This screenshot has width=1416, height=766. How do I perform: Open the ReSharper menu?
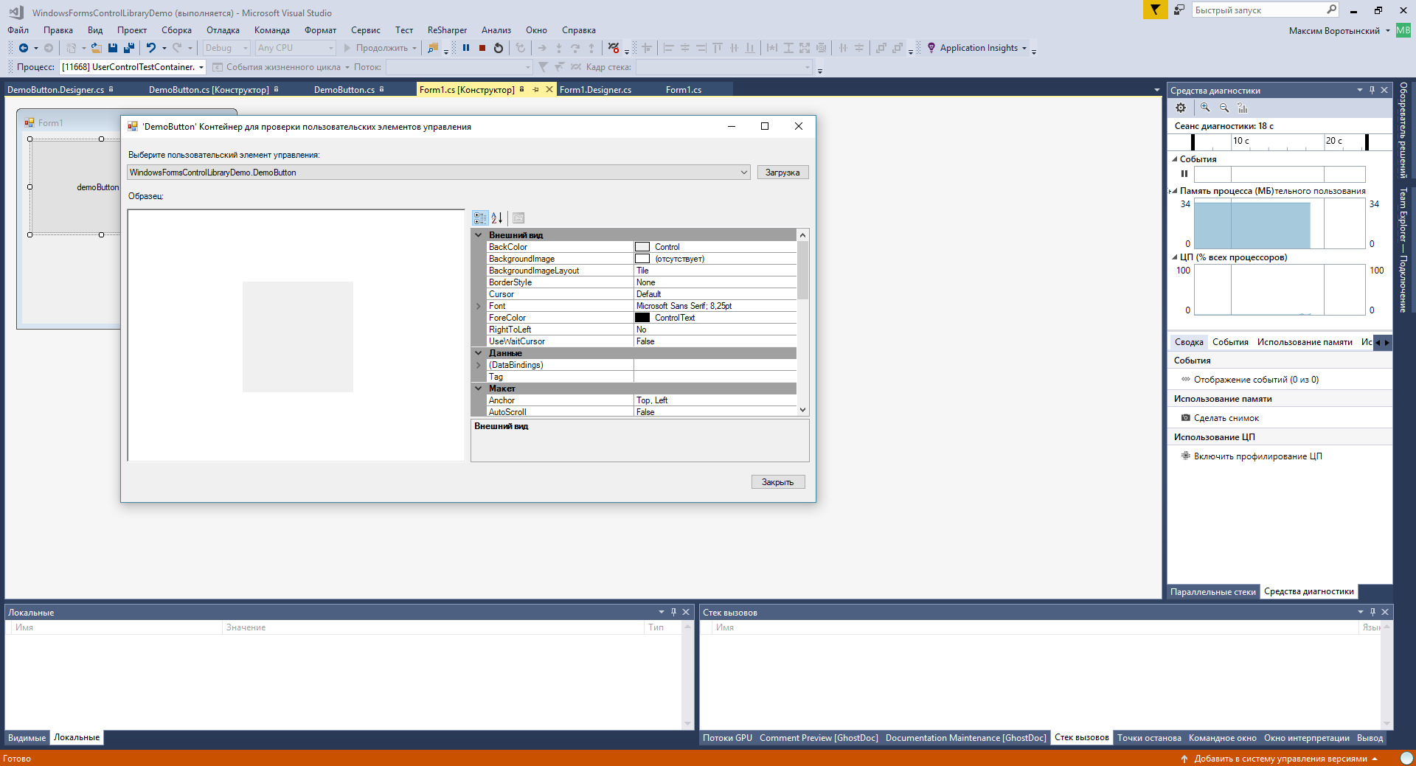[x=447, y=30]
